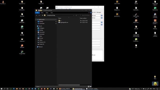This screenshot has width=160, height=90.
Task: Select Atom desktop icon
Action: [22, 27]
